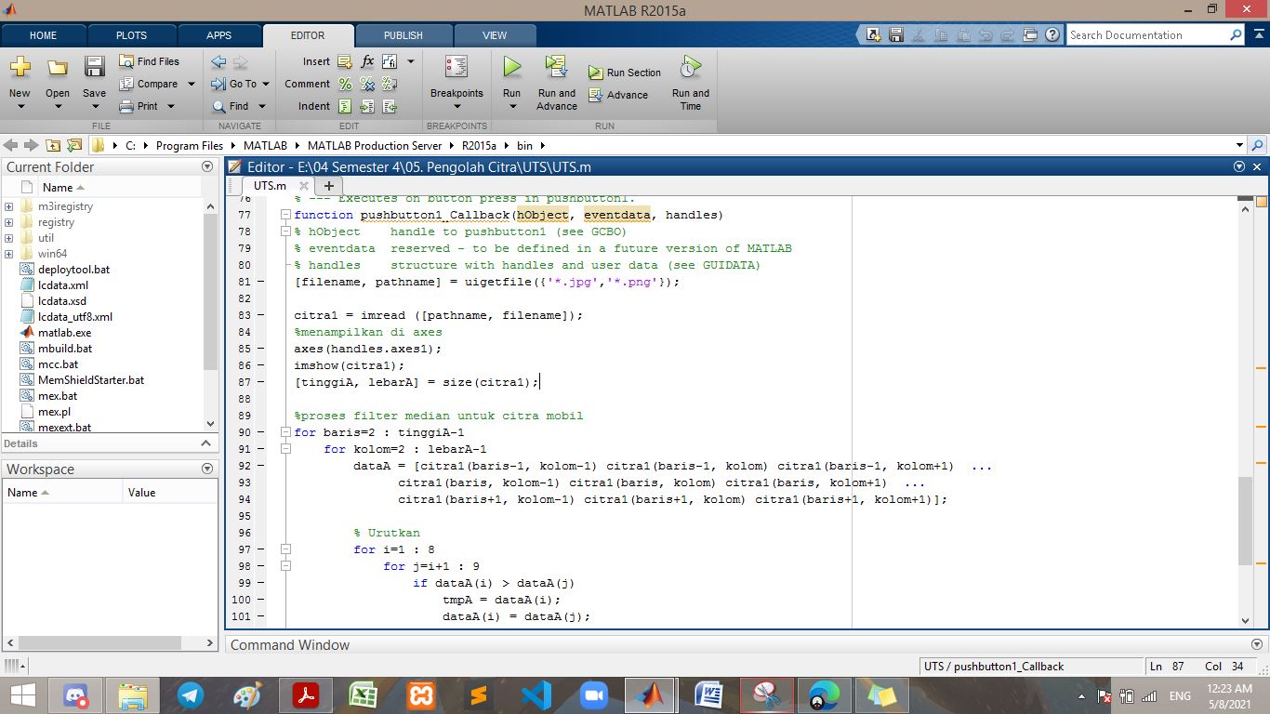1270x714 pixels.
Task: Select mbuild.bat file
Action: pyautogui.click(x=64, y=349)
